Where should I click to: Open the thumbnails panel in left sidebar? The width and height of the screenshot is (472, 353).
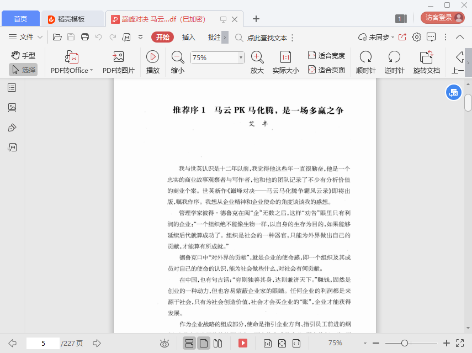pyautogui.click(x=12, y=108)
